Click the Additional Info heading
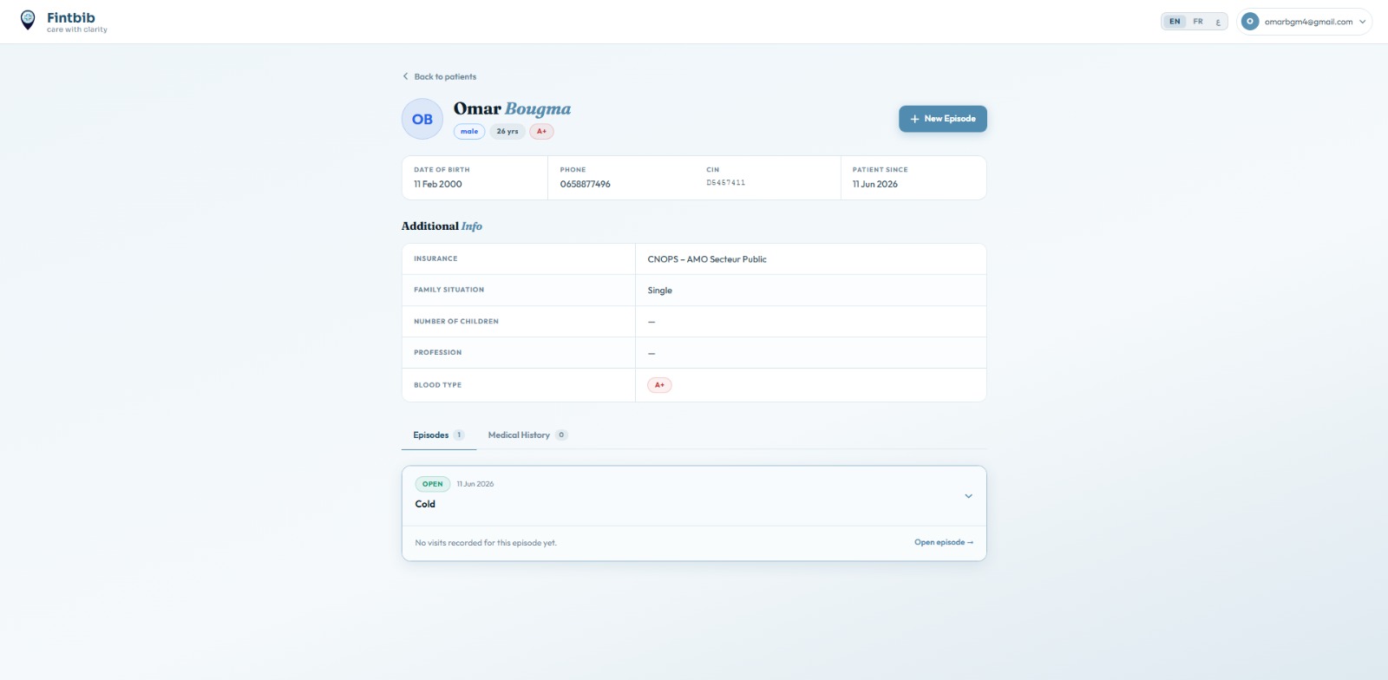1388x680 pixels. click(x=442, y=226)
